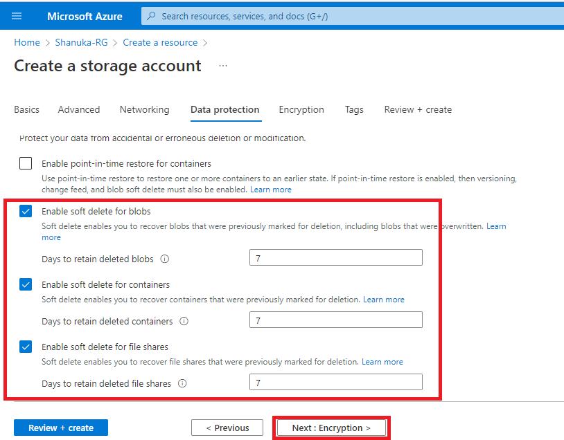The image size is (564, 440).
Task: Open the Advanced tab
Action: point(79,109)
